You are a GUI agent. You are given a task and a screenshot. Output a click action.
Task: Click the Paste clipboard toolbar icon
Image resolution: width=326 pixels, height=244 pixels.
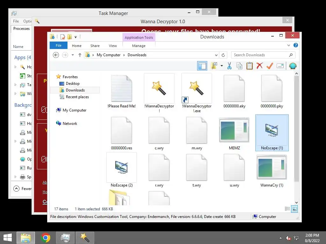click(x=250, y=66)
